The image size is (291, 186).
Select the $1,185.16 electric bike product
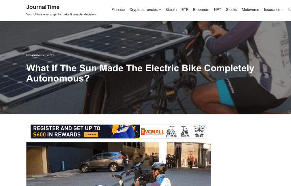point(171,132)
